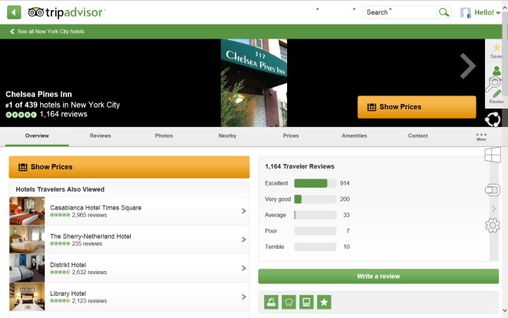Click the green star amenity icon
508x318 pixels.
click(x=324, y=302)
